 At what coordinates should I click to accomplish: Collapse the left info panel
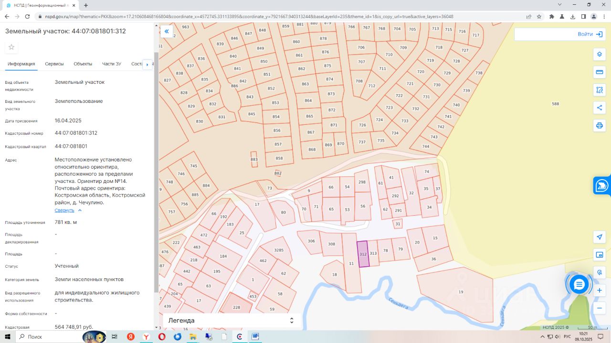[167, 31]
